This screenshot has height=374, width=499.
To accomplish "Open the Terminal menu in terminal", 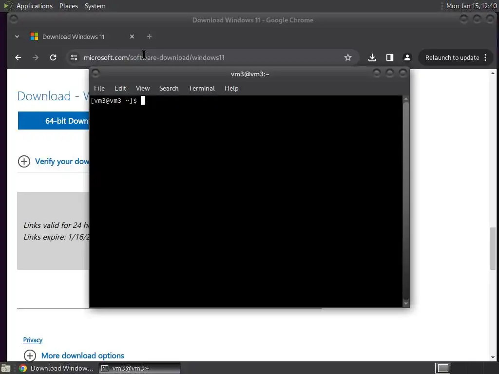I will (x=201, y=89).
